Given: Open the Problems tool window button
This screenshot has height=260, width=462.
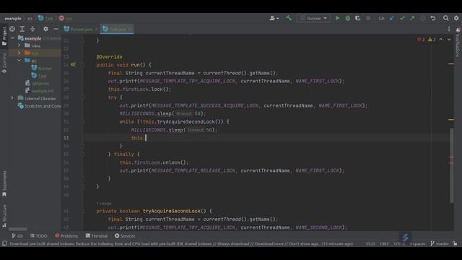Looking at the screenshot, I should 66,236.
